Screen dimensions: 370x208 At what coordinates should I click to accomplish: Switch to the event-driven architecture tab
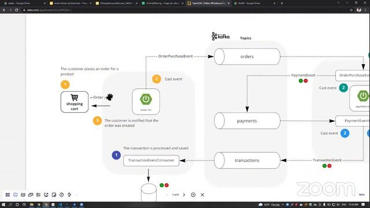(71, 3)
